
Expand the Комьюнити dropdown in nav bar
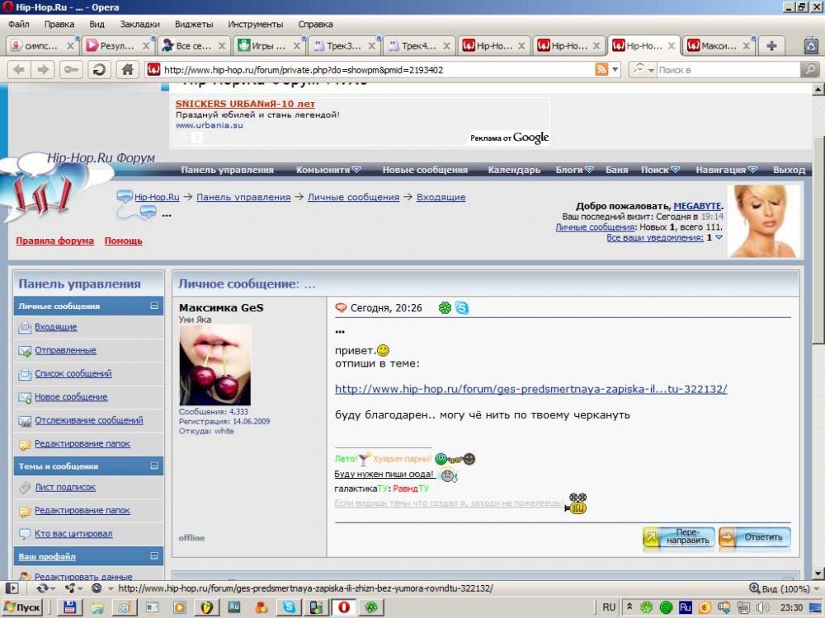pyautogui.click(x=356, y=170)
